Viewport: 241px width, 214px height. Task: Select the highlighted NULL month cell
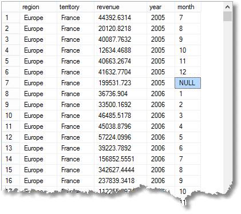coord(188,83)
